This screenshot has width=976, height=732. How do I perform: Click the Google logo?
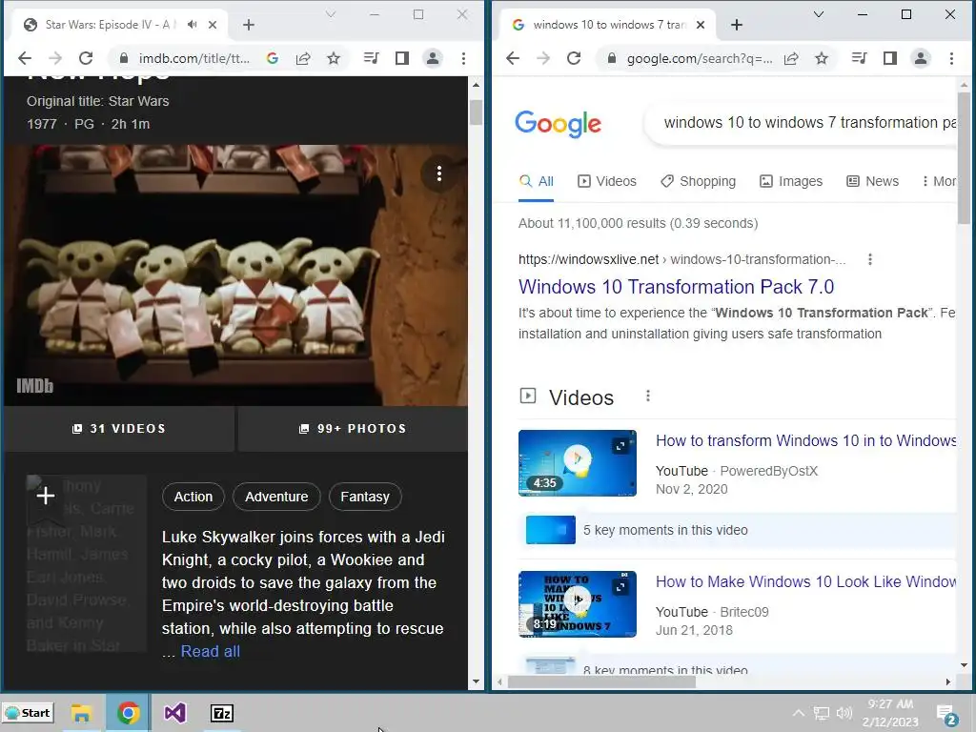click(x=558, y=123)
